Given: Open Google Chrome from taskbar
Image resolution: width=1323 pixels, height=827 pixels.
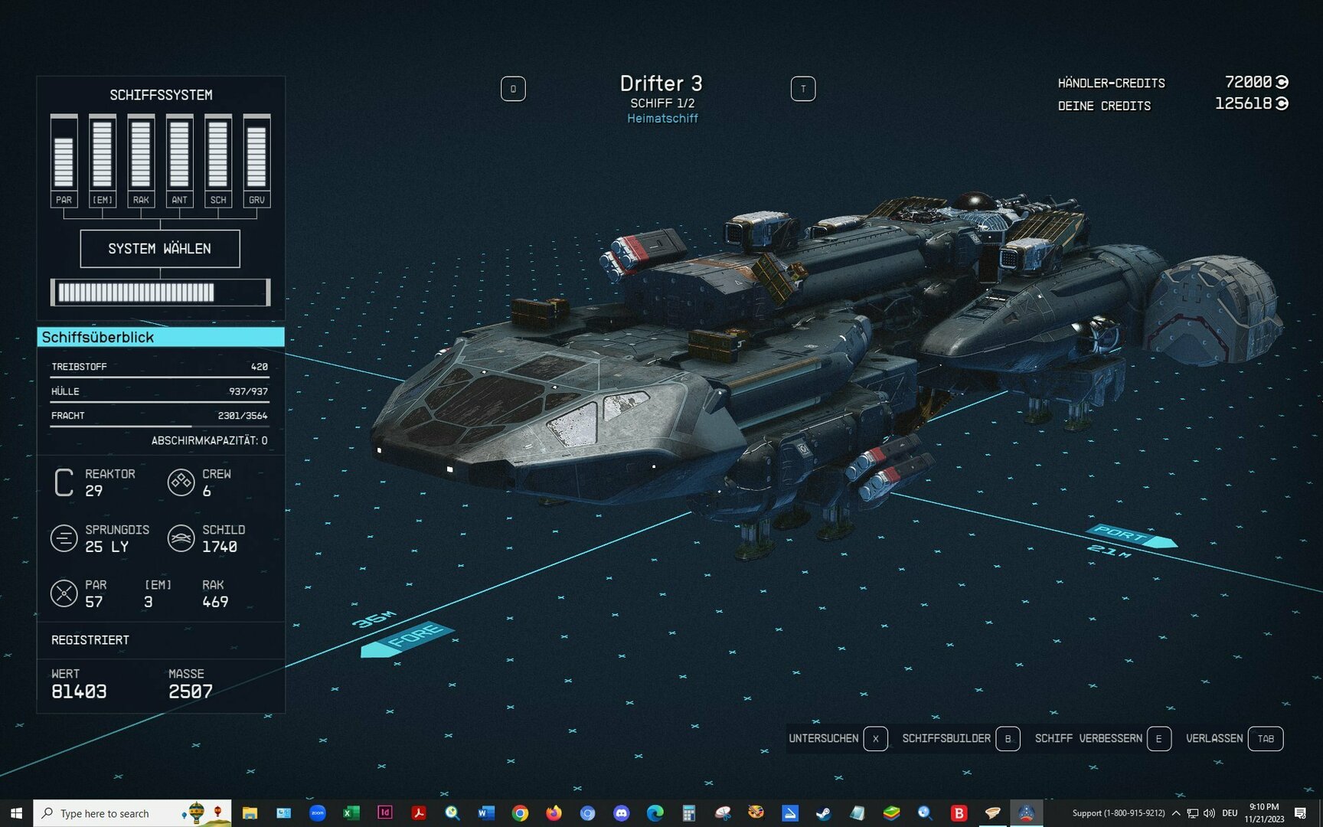Looking at the screenshot, I should click(x=520, y=813).
